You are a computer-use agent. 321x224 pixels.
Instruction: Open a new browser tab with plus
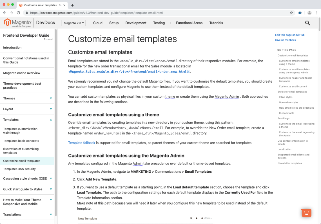[72, 5]
